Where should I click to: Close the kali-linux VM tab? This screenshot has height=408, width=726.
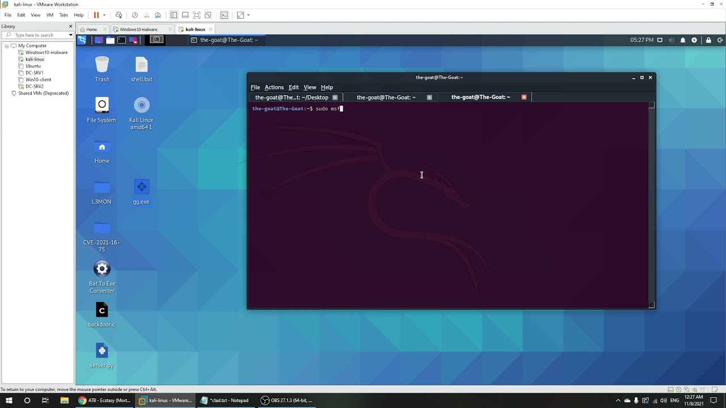[x=211, y=29]
